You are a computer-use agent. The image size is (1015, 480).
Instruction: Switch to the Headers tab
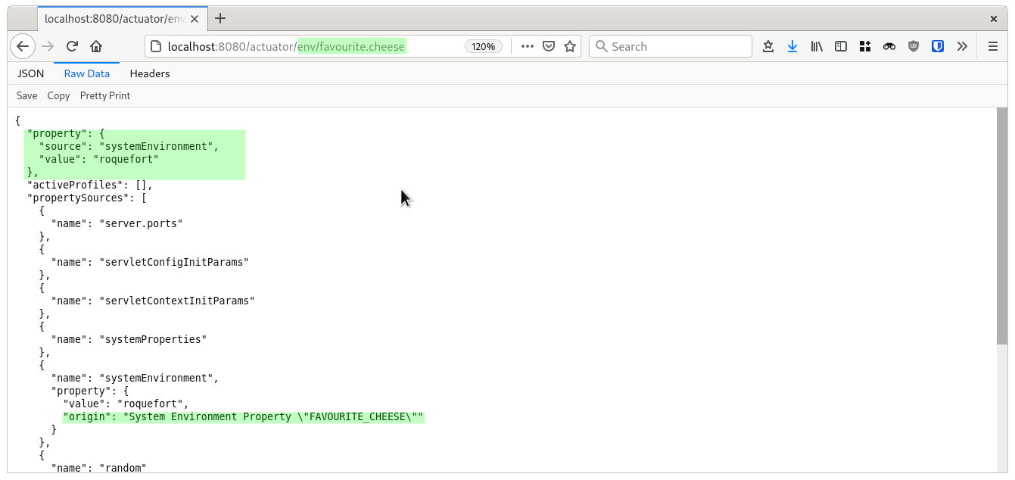(x=149, y=73)
